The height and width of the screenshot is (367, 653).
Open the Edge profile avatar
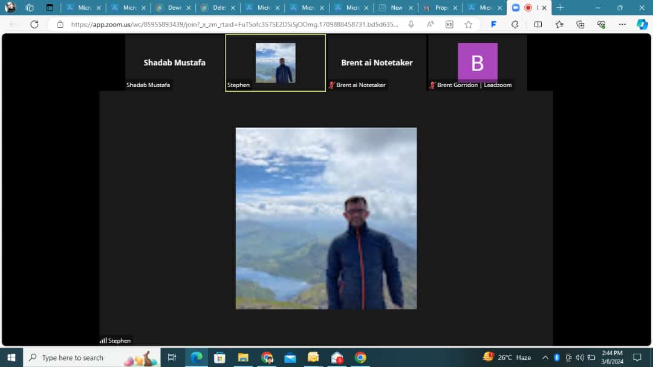pos(10,7)
